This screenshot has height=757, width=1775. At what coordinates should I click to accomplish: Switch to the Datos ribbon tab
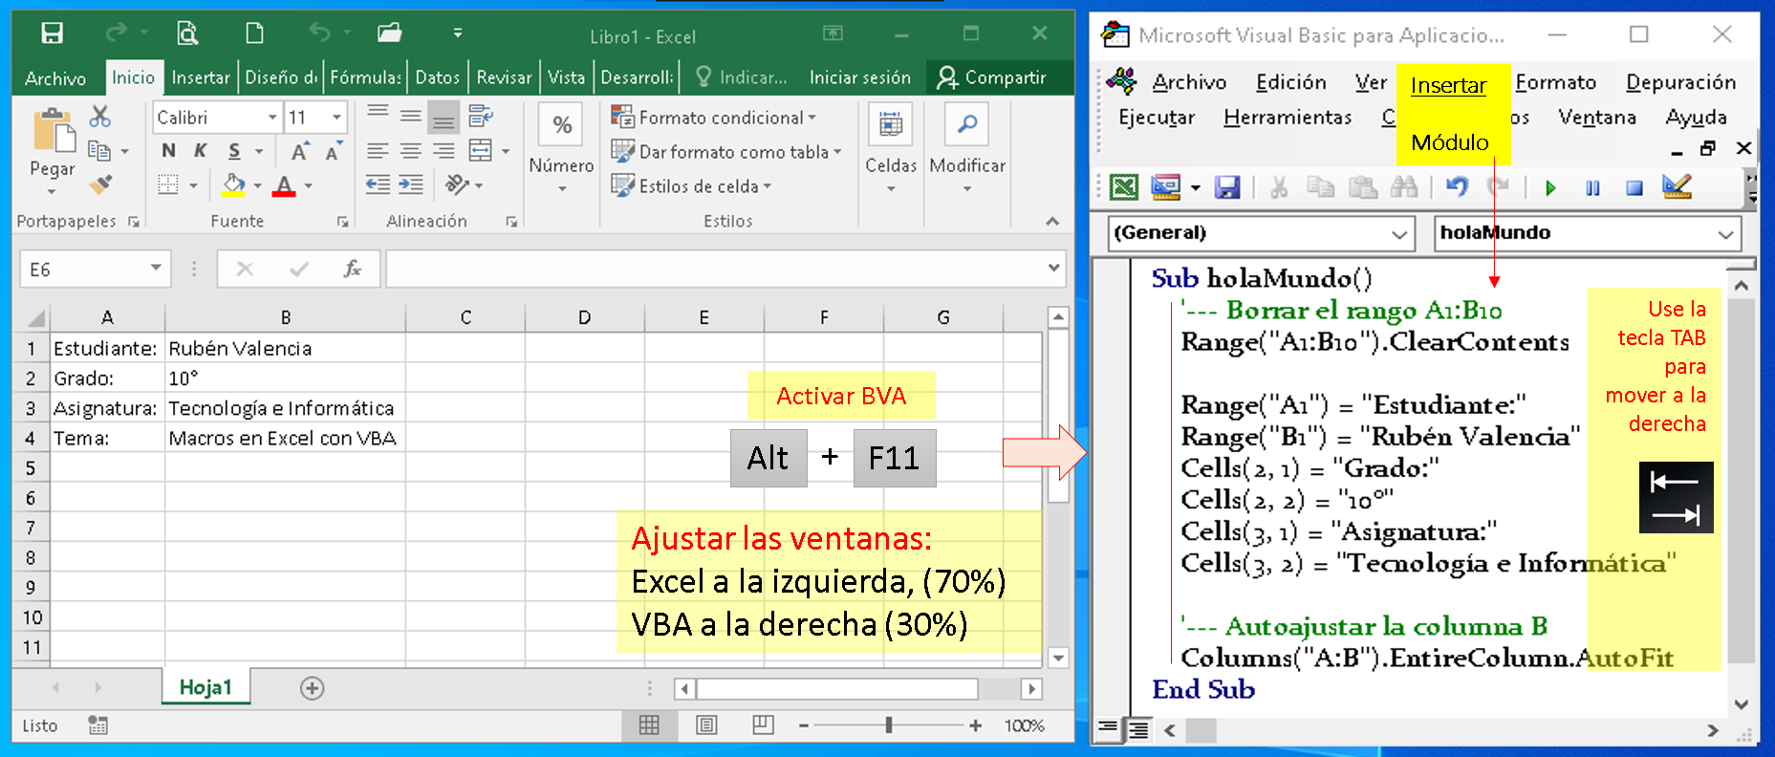click(437, 77)
